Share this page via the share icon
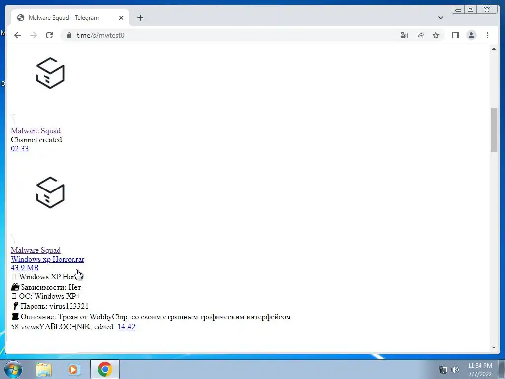The image size is (505, 379). pos(420,35)
